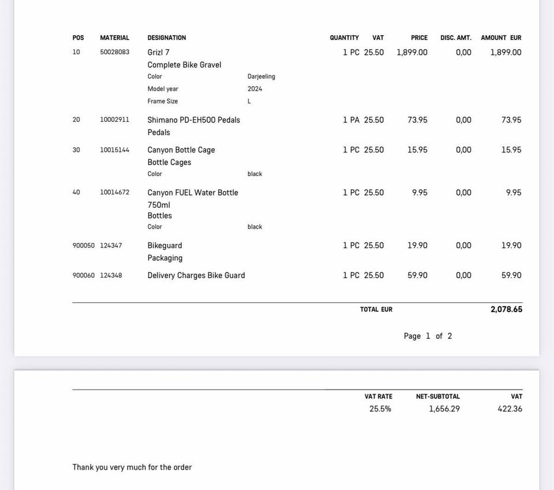Click the 'QUANTITY' column header
This screenshot has height=490, width=554.
click(x=344, y=38)
